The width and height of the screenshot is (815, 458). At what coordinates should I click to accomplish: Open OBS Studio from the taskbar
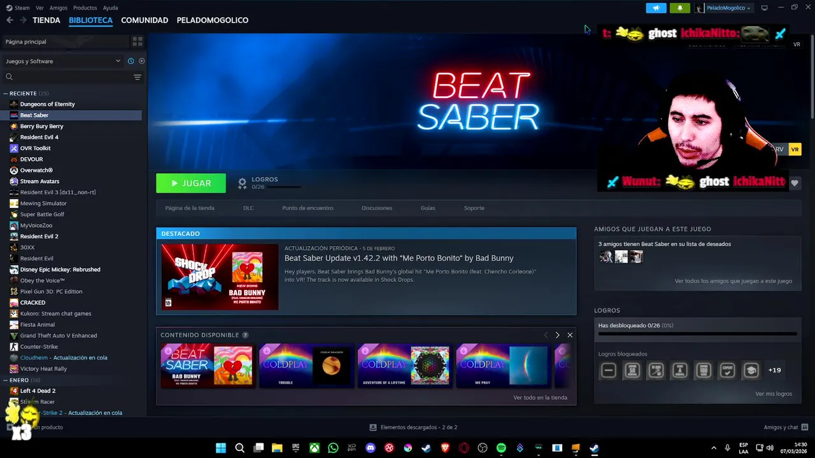[483, 448]
